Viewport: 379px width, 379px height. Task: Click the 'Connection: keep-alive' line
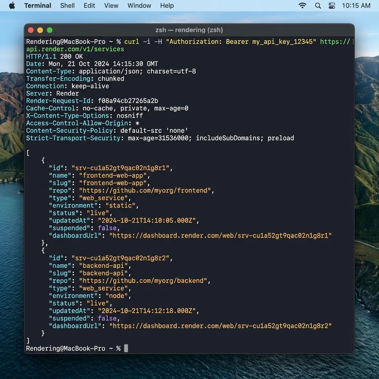coord(68,86)
